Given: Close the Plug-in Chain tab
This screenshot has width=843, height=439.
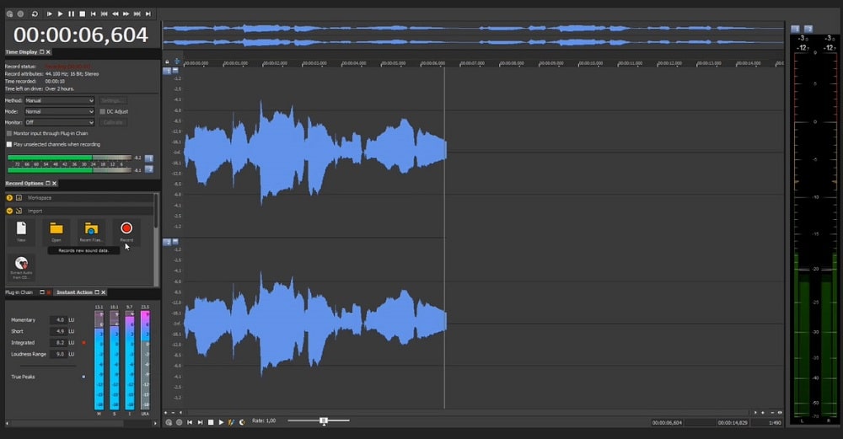Looking at the screenshot, I should [x=49, y=292].
